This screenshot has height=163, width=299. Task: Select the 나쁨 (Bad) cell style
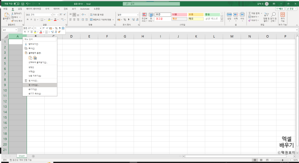coord(179,14)
